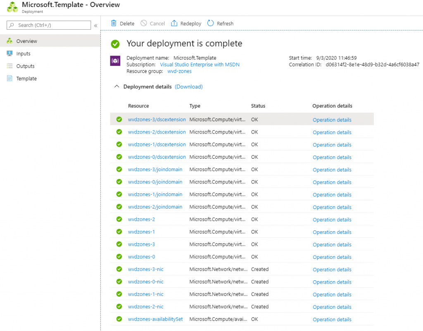
Task: Open wvdzones-3/joindomain resource
Action: (155, 169)
